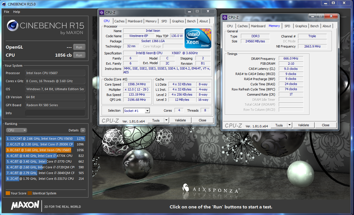Click Validate in the CPU-Z Memory window
Screen dimensions: 354x215
point(303,125)
